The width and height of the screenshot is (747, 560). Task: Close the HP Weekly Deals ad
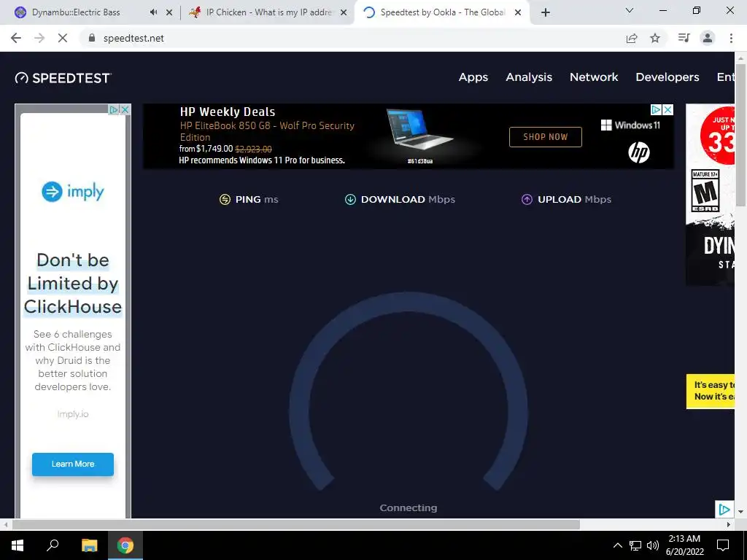(668, 110)
